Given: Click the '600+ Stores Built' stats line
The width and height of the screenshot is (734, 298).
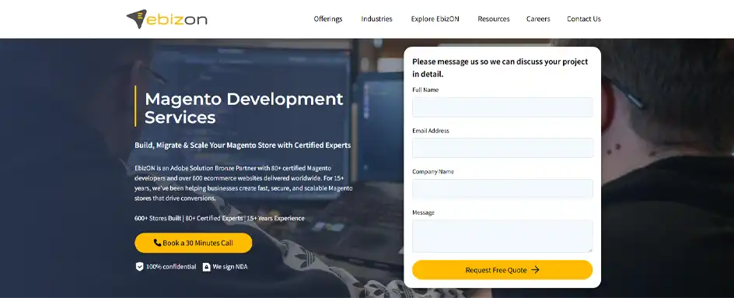Looking at the screenshot, I should 219,219.
